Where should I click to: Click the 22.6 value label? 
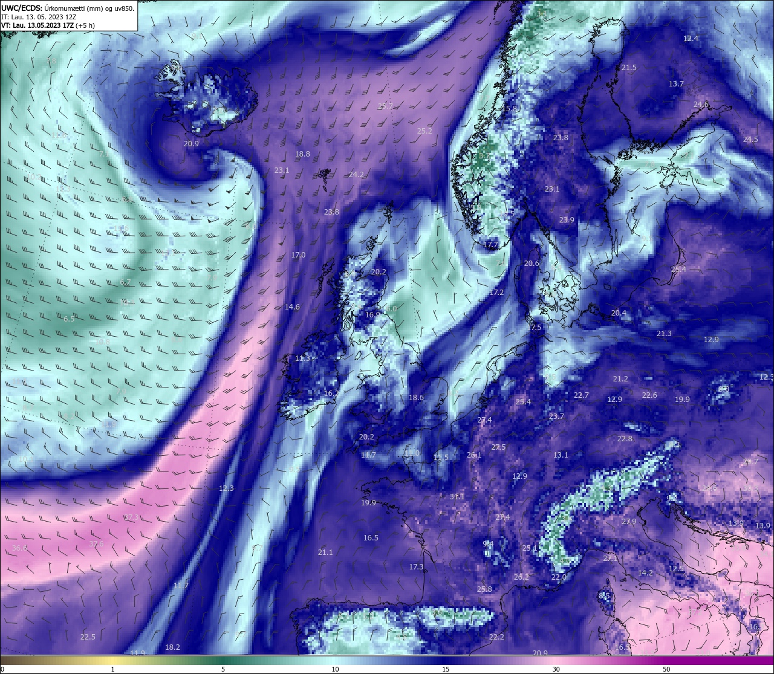(x=649, y=395)
